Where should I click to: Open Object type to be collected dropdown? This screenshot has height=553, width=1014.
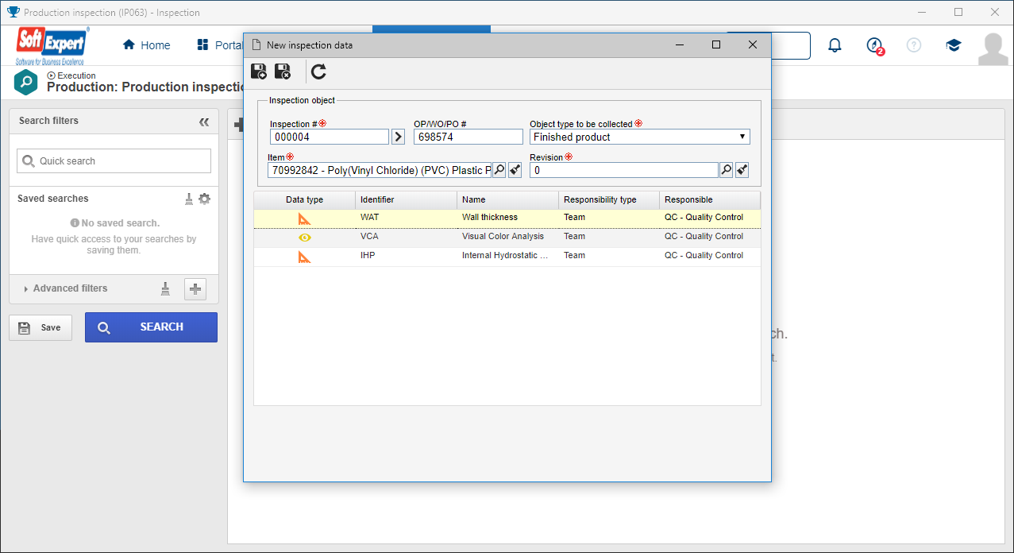click(x=640, y=137)
